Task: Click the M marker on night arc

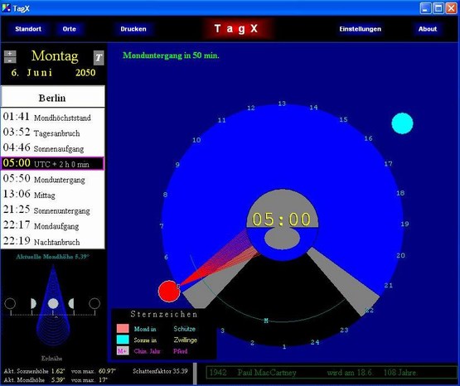Action: click(266, 321)
